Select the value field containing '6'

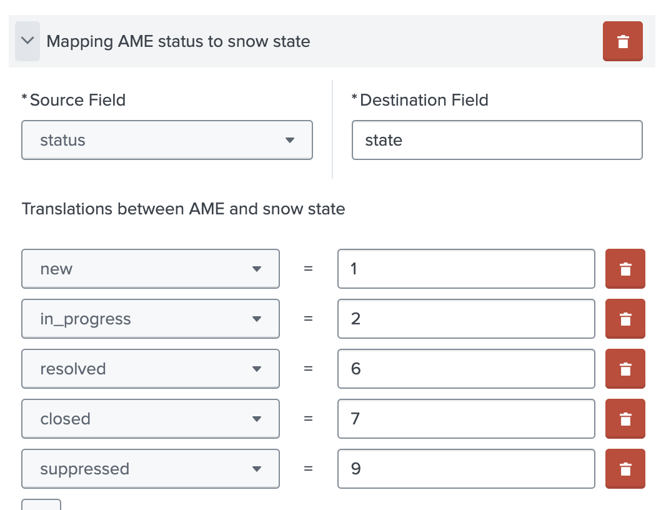pyautogui.click(x=465, y=369)
